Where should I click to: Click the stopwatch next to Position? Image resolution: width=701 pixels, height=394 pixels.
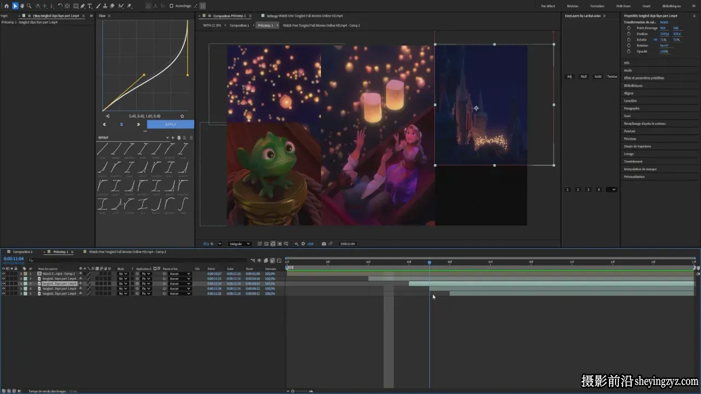pos(629,34)
